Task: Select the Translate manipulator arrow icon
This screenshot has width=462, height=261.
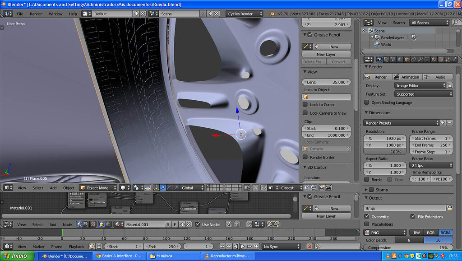Action: pyautogui.click(x=162, y=187)
